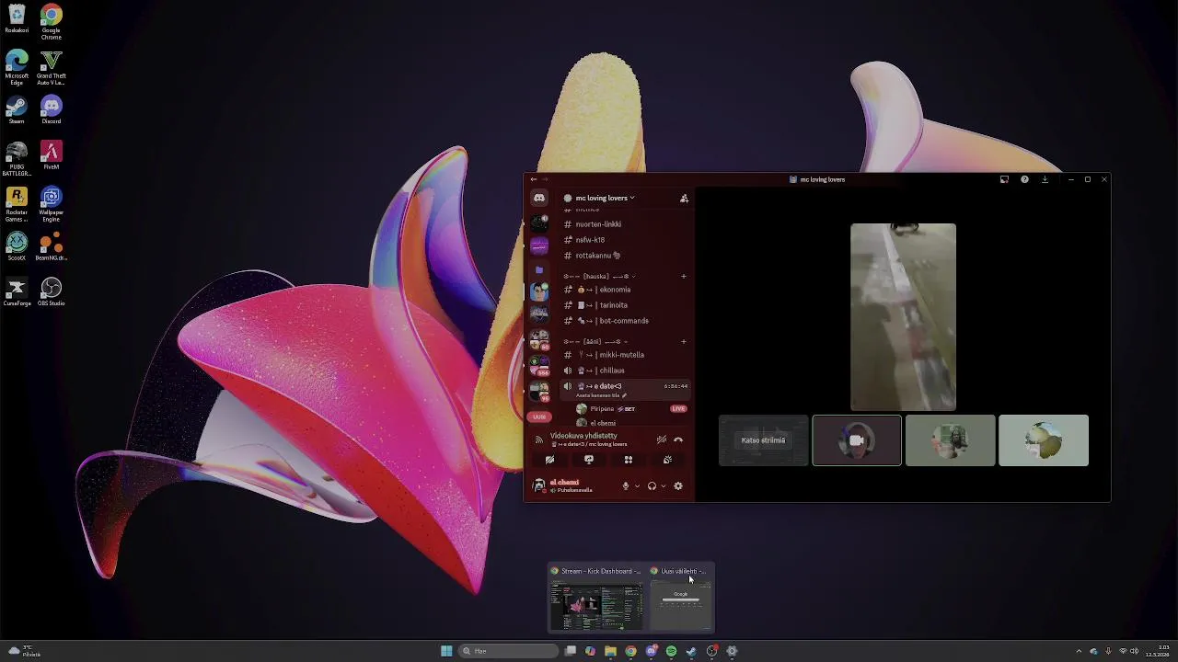Add channel to ääni category plus

tap(683, 341)
